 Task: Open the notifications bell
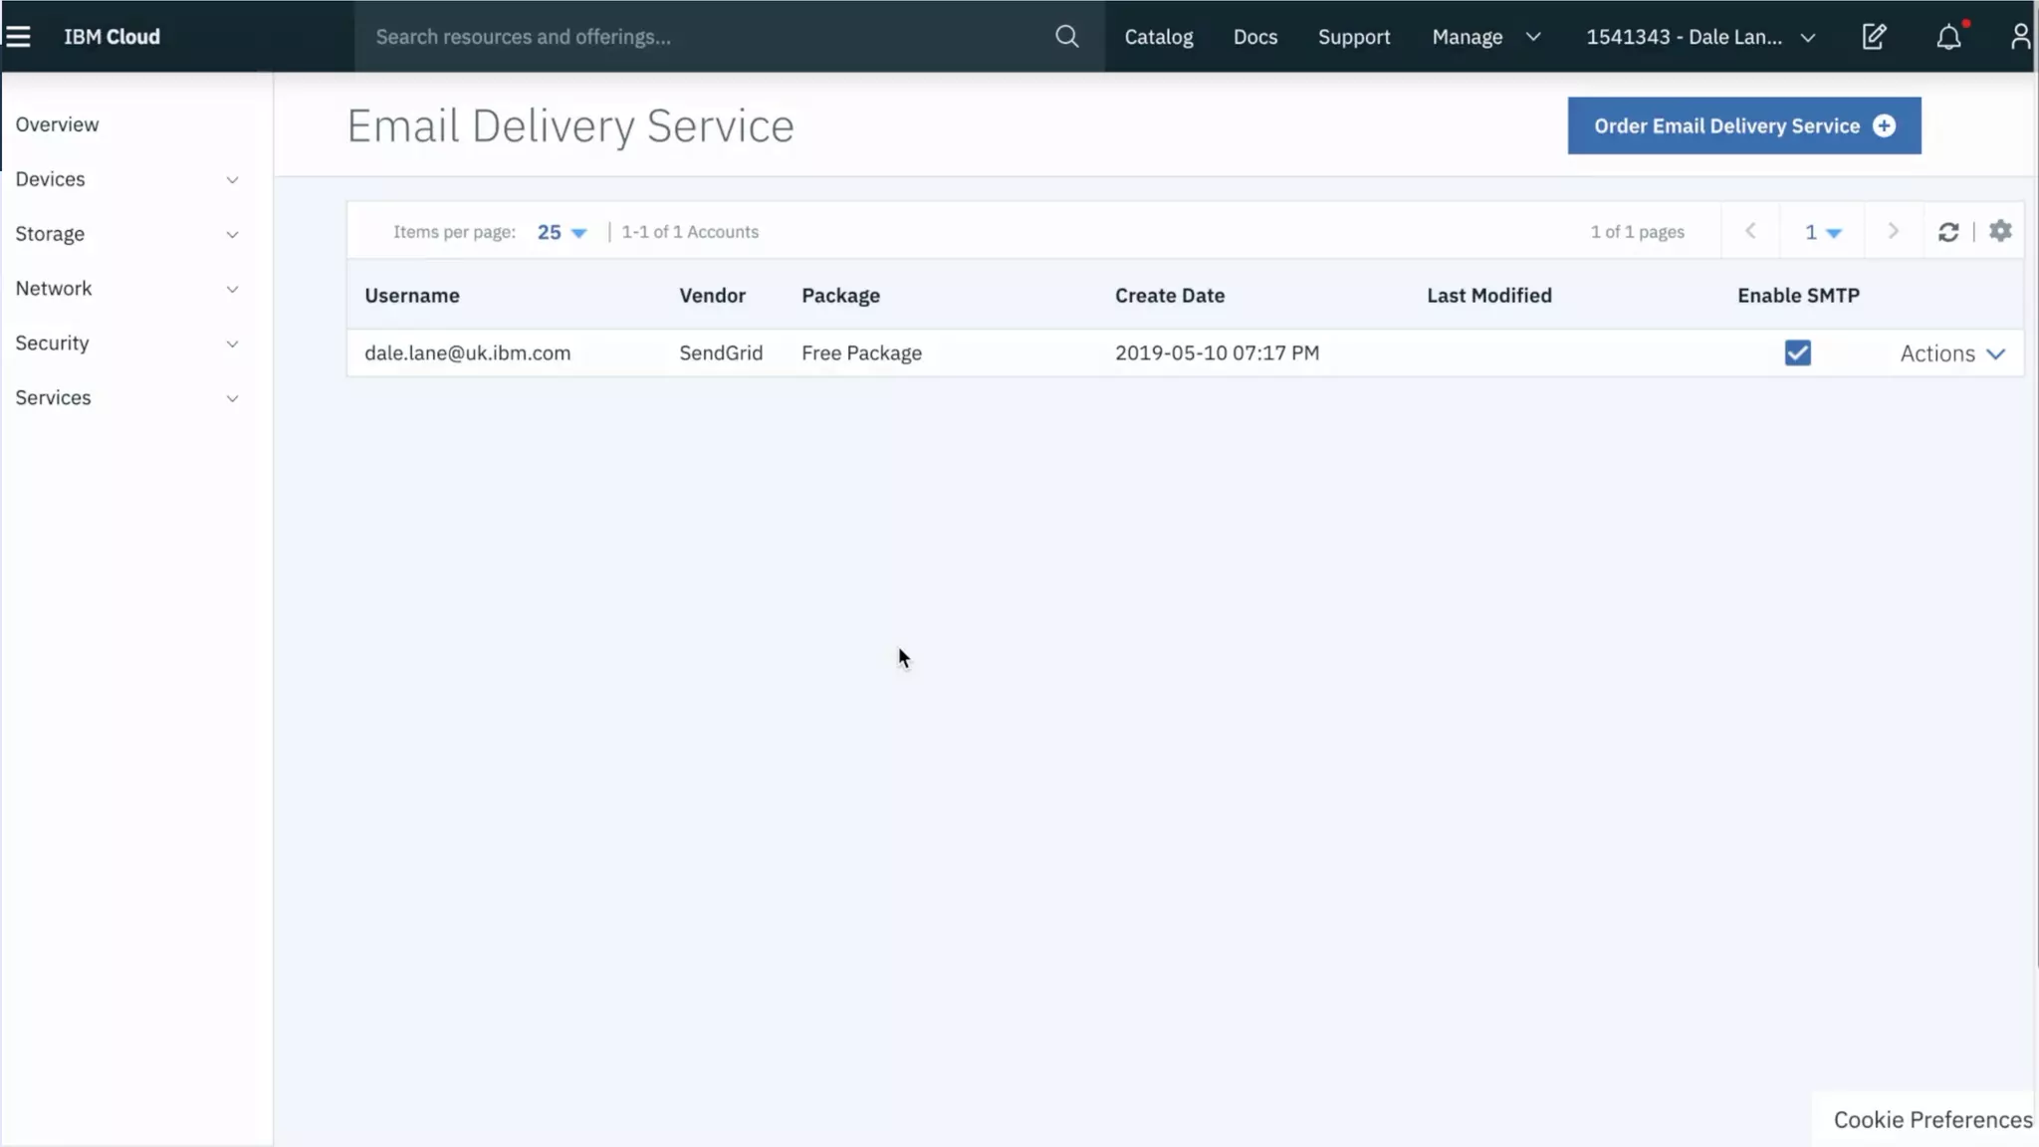[1948, 37]
